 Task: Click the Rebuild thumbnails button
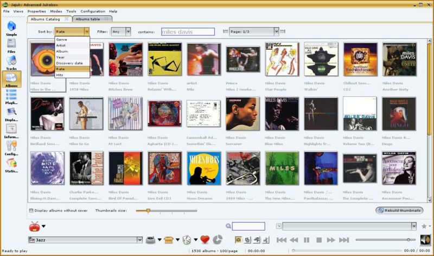[x=399, y=210]
